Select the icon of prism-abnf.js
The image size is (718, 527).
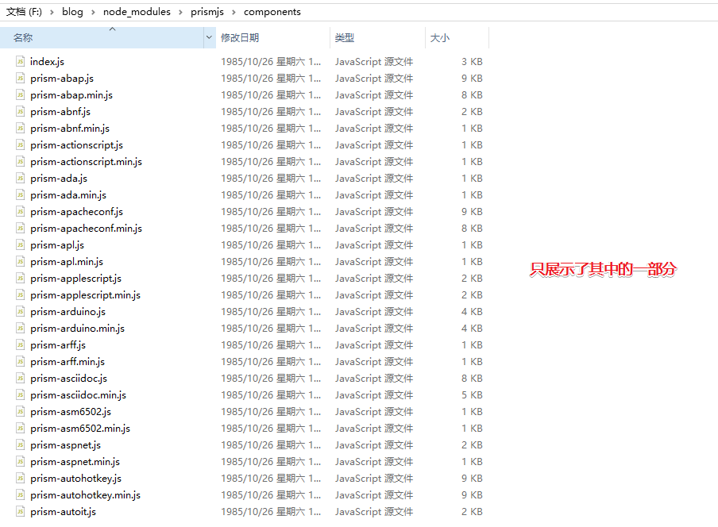[20, 112]
